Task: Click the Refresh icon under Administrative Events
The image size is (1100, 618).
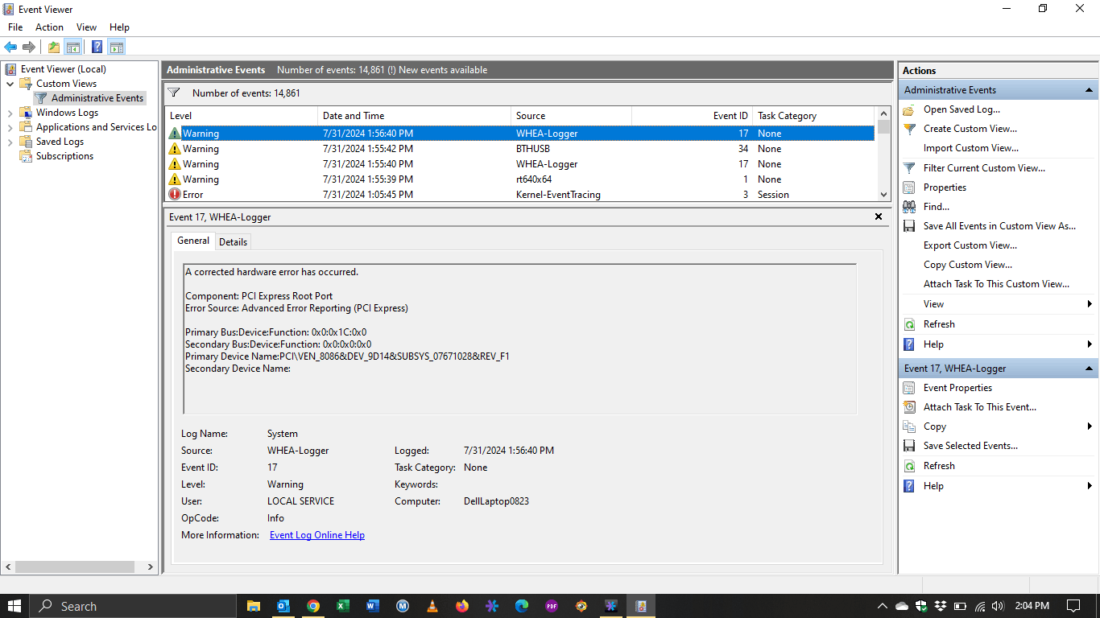Action: (909, 324)
